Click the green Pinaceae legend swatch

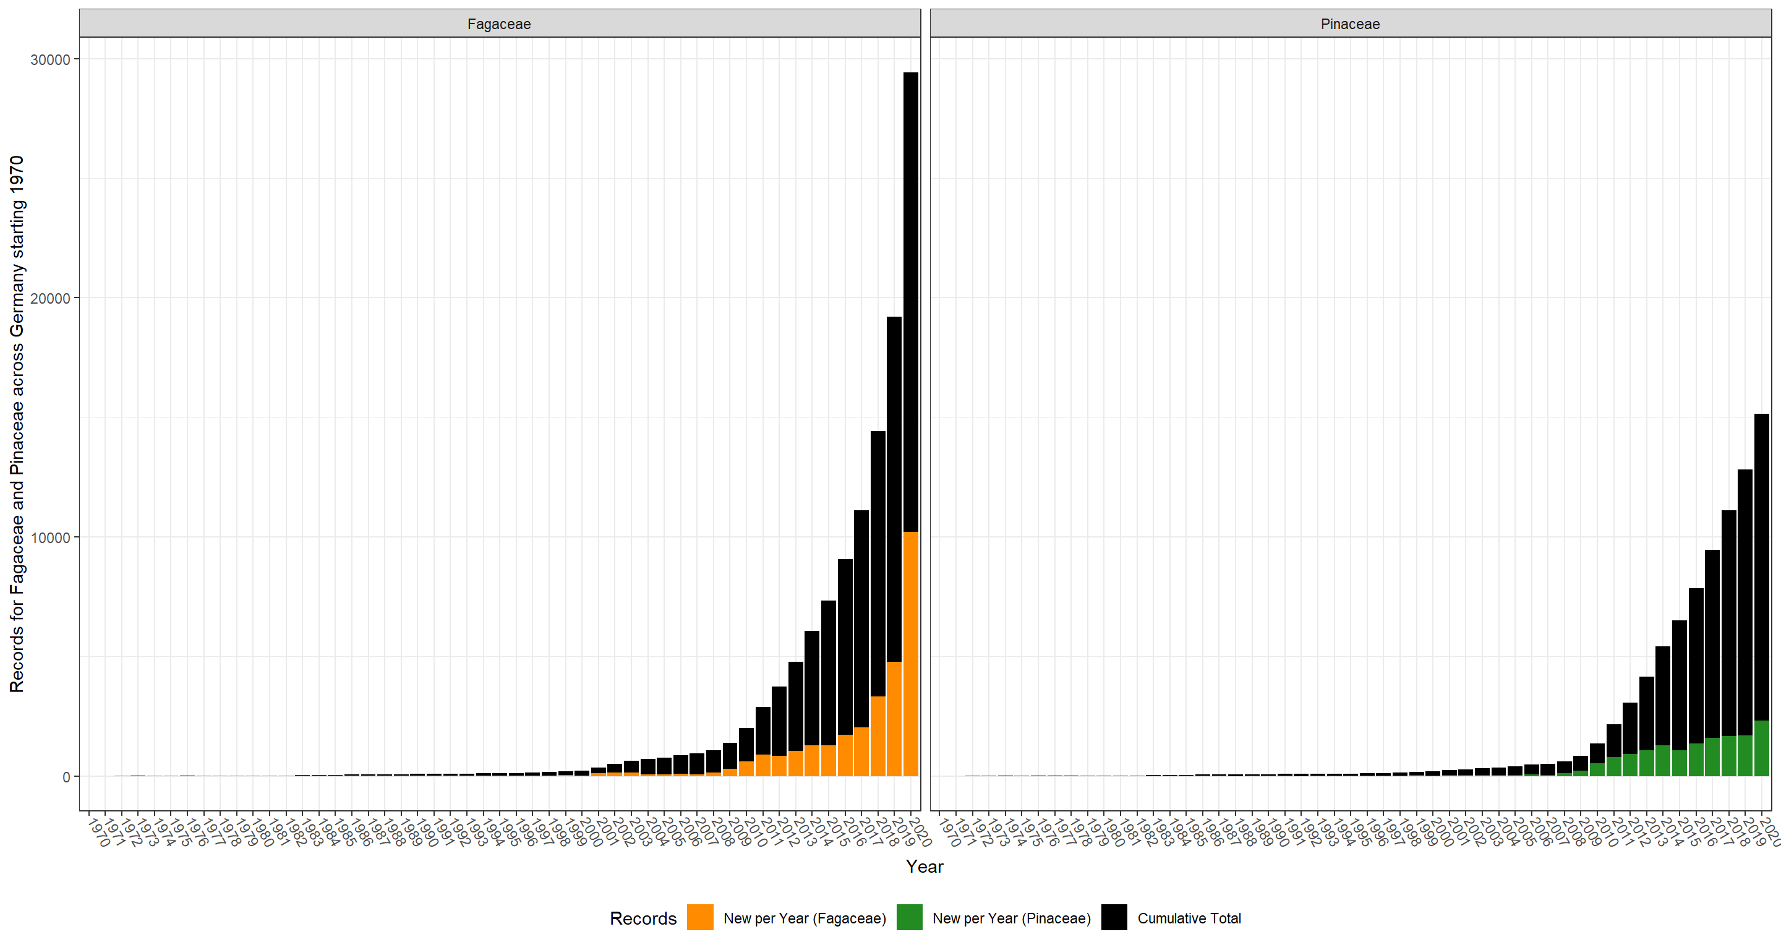point(909,917)
